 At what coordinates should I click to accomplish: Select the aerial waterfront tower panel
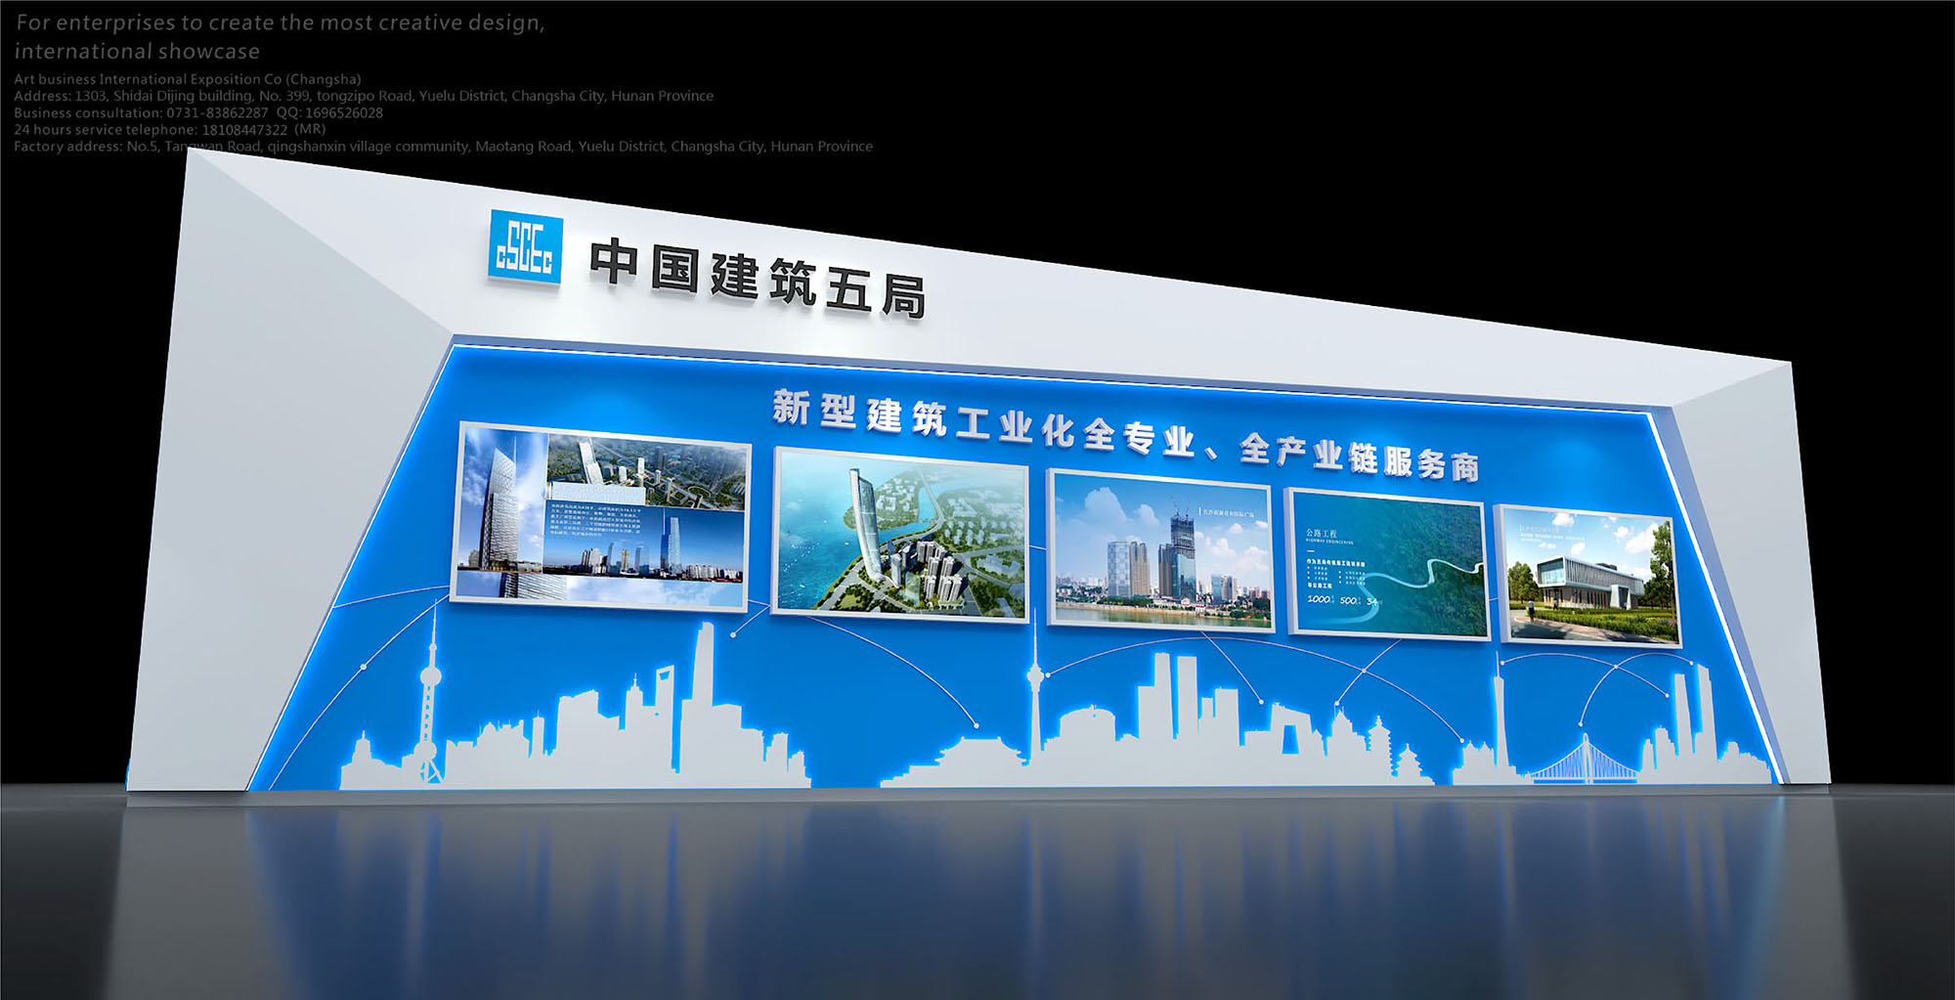pyautogui.click(x=900, y=534)
